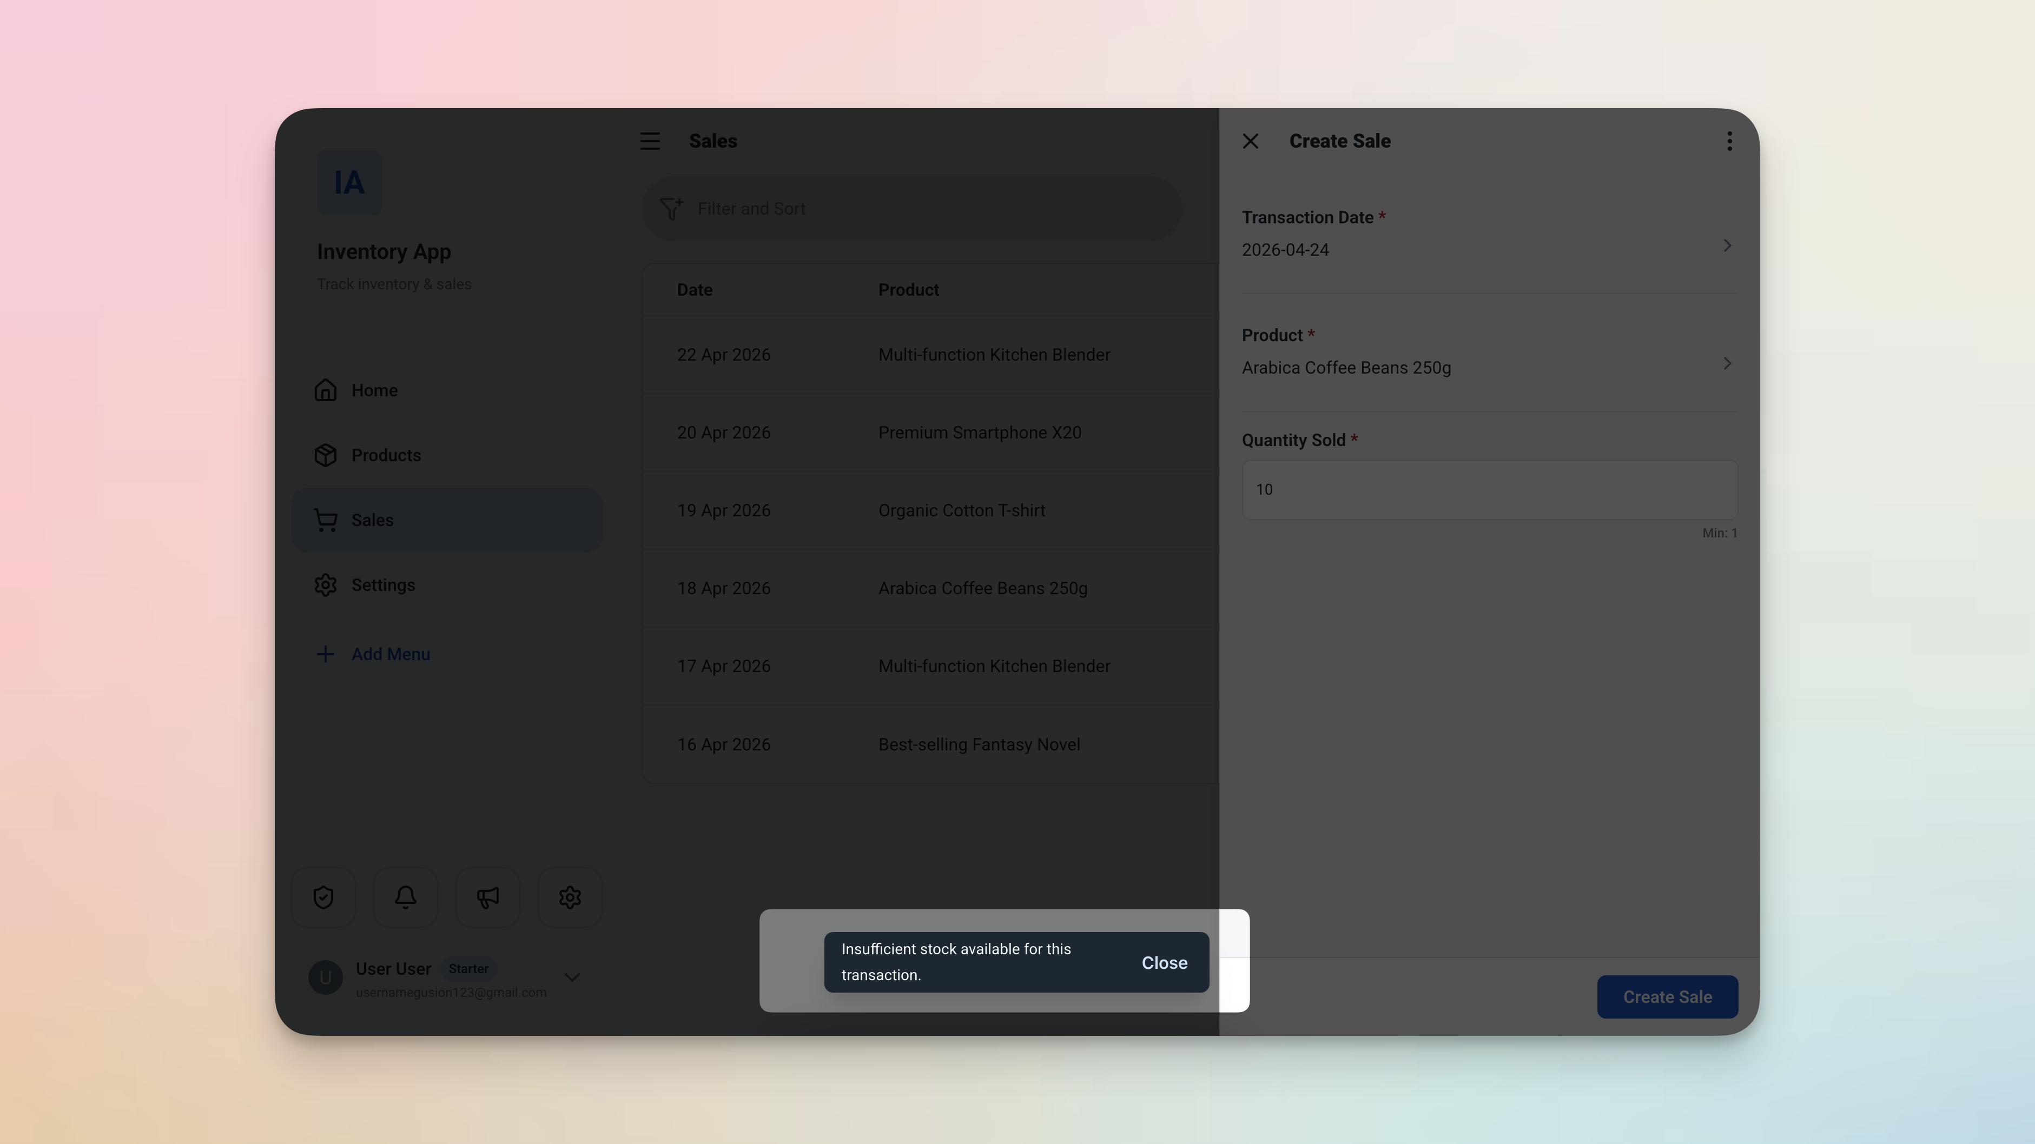Click the user avatar U
Image resolution: width=2035 pixels, height=1144 pixels.
coord(326,977)
